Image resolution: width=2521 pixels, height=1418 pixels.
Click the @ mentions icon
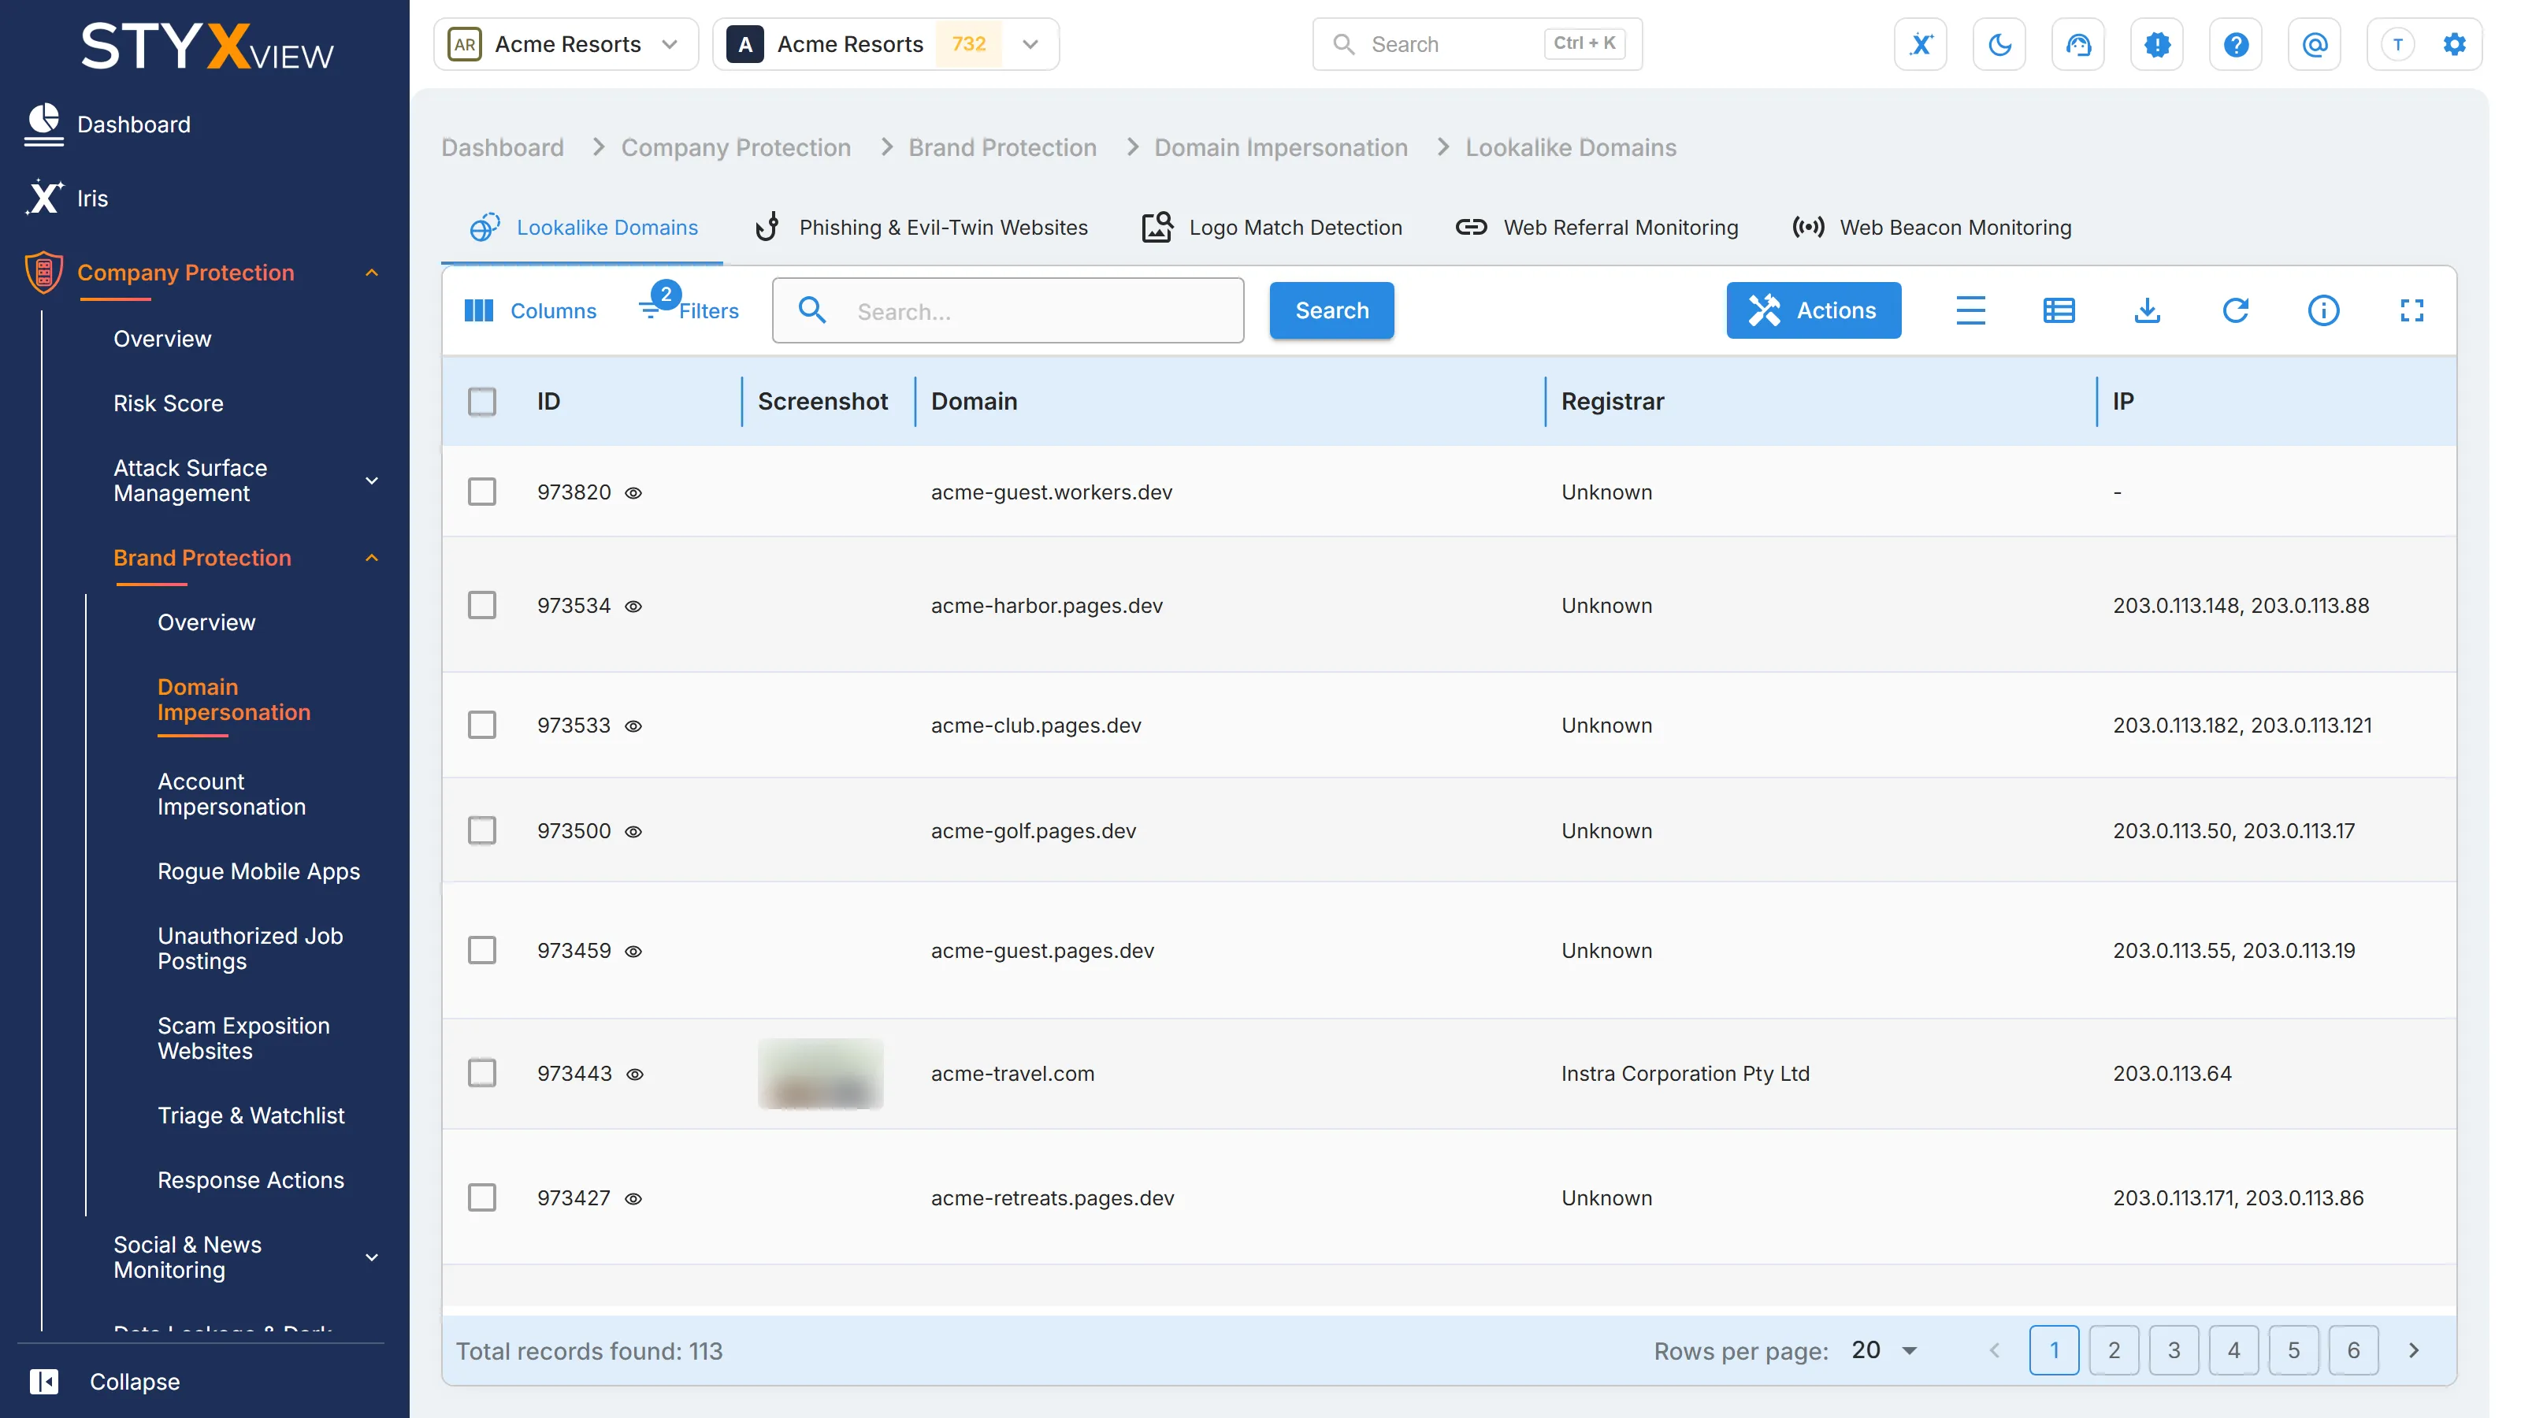(2315, 44)
